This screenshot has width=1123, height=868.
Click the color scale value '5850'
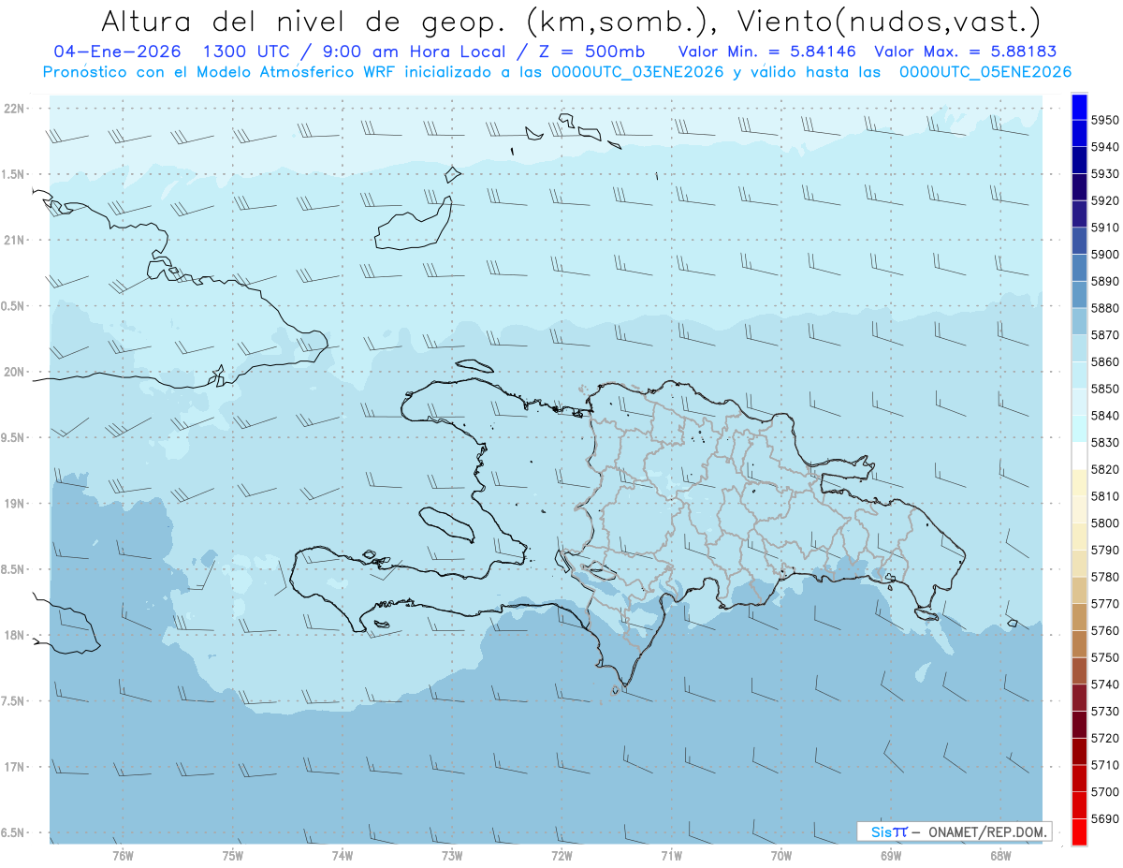pos(1105,389)
